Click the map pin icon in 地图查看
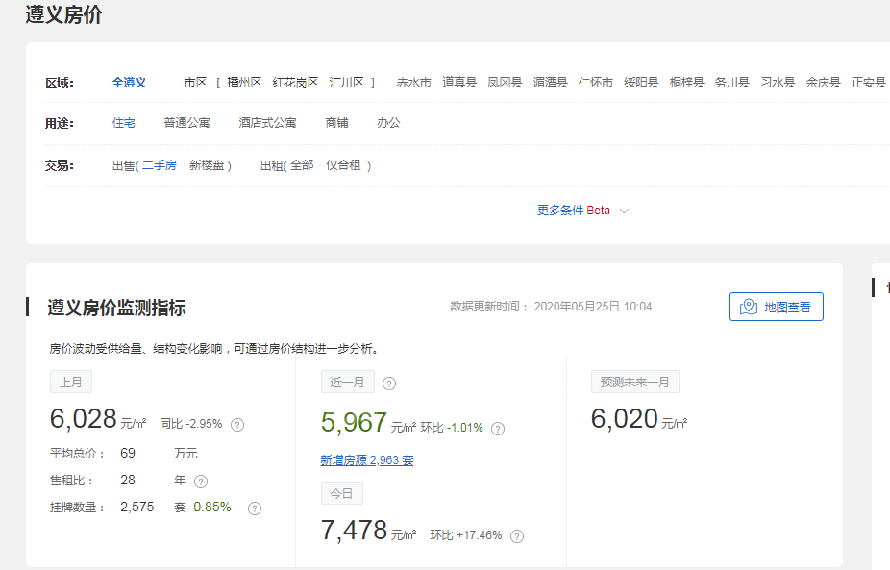 pos(749,307)
